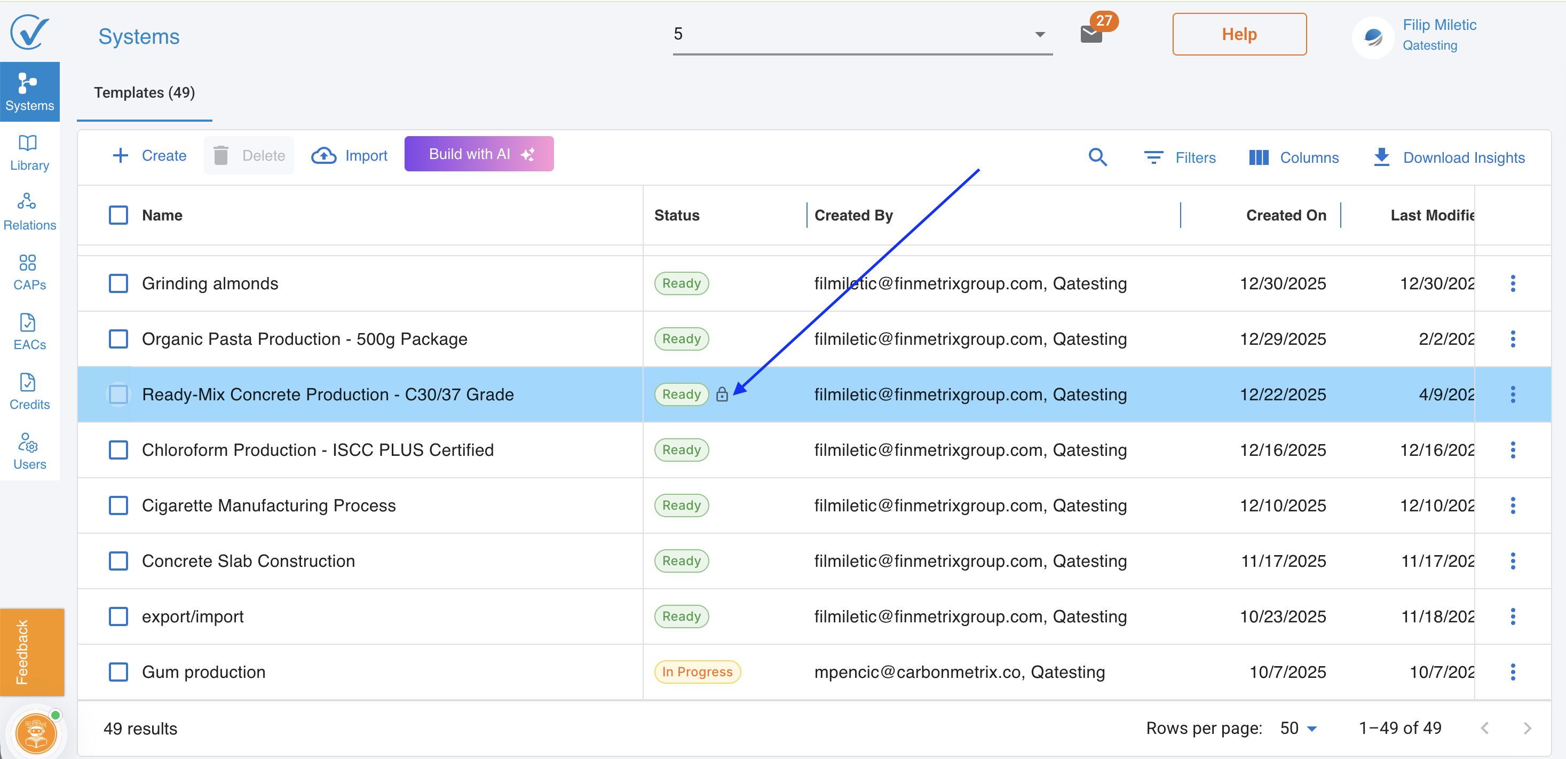Click the Help button
Screen dimensions: 1566x759
[1239, 34]
